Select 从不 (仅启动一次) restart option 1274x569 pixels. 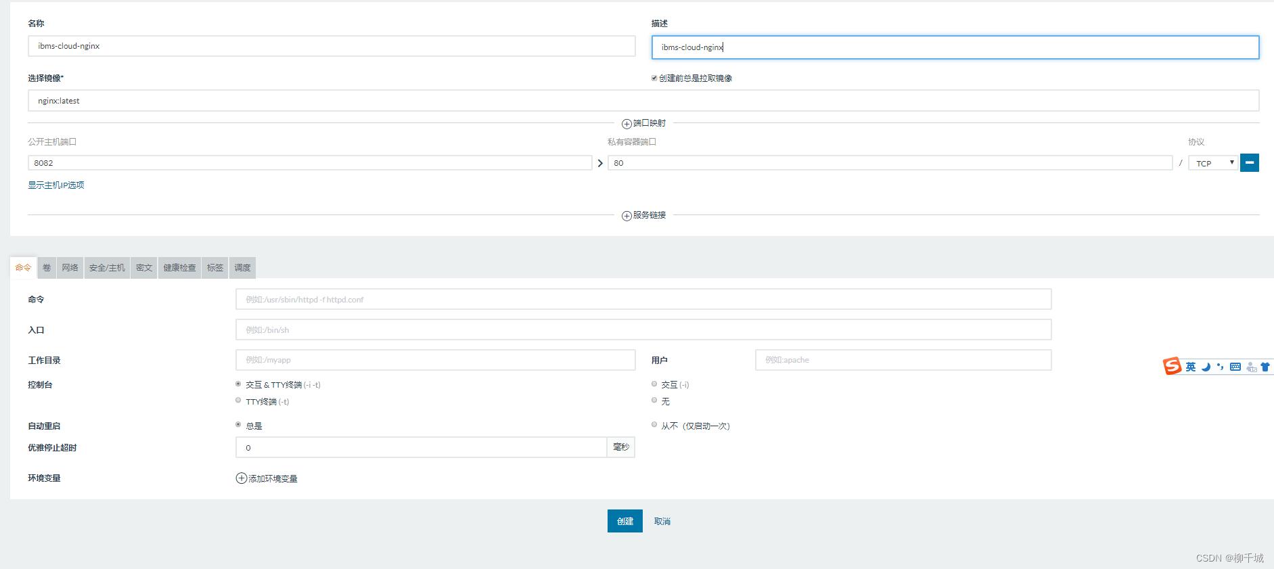[654, 424]
